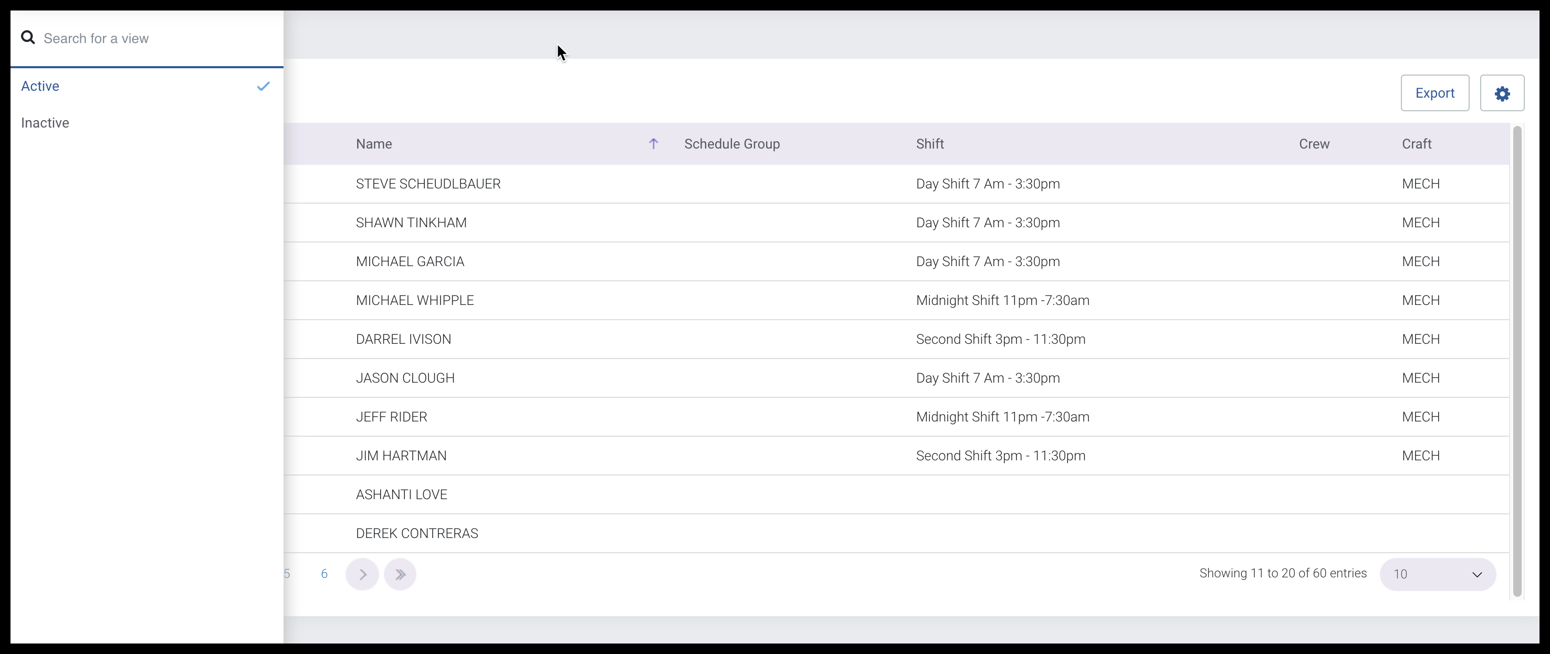This screenshot has height=654, width=1550.
Task: Click the dropdown chevron beside 10
Action: pyautogui.click(x=1476, y=574)
